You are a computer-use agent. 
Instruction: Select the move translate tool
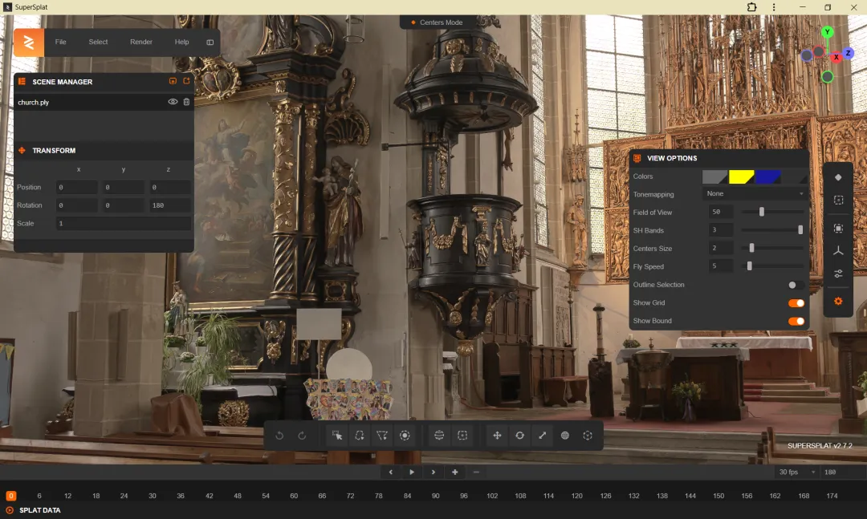tap(497, 436)
